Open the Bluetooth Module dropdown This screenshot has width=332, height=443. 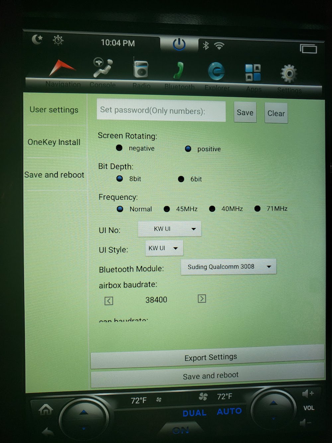coord(228,267)
